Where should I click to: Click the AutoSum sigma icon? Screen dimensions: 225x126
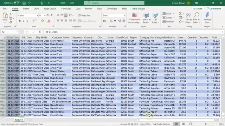click(180, 14)
